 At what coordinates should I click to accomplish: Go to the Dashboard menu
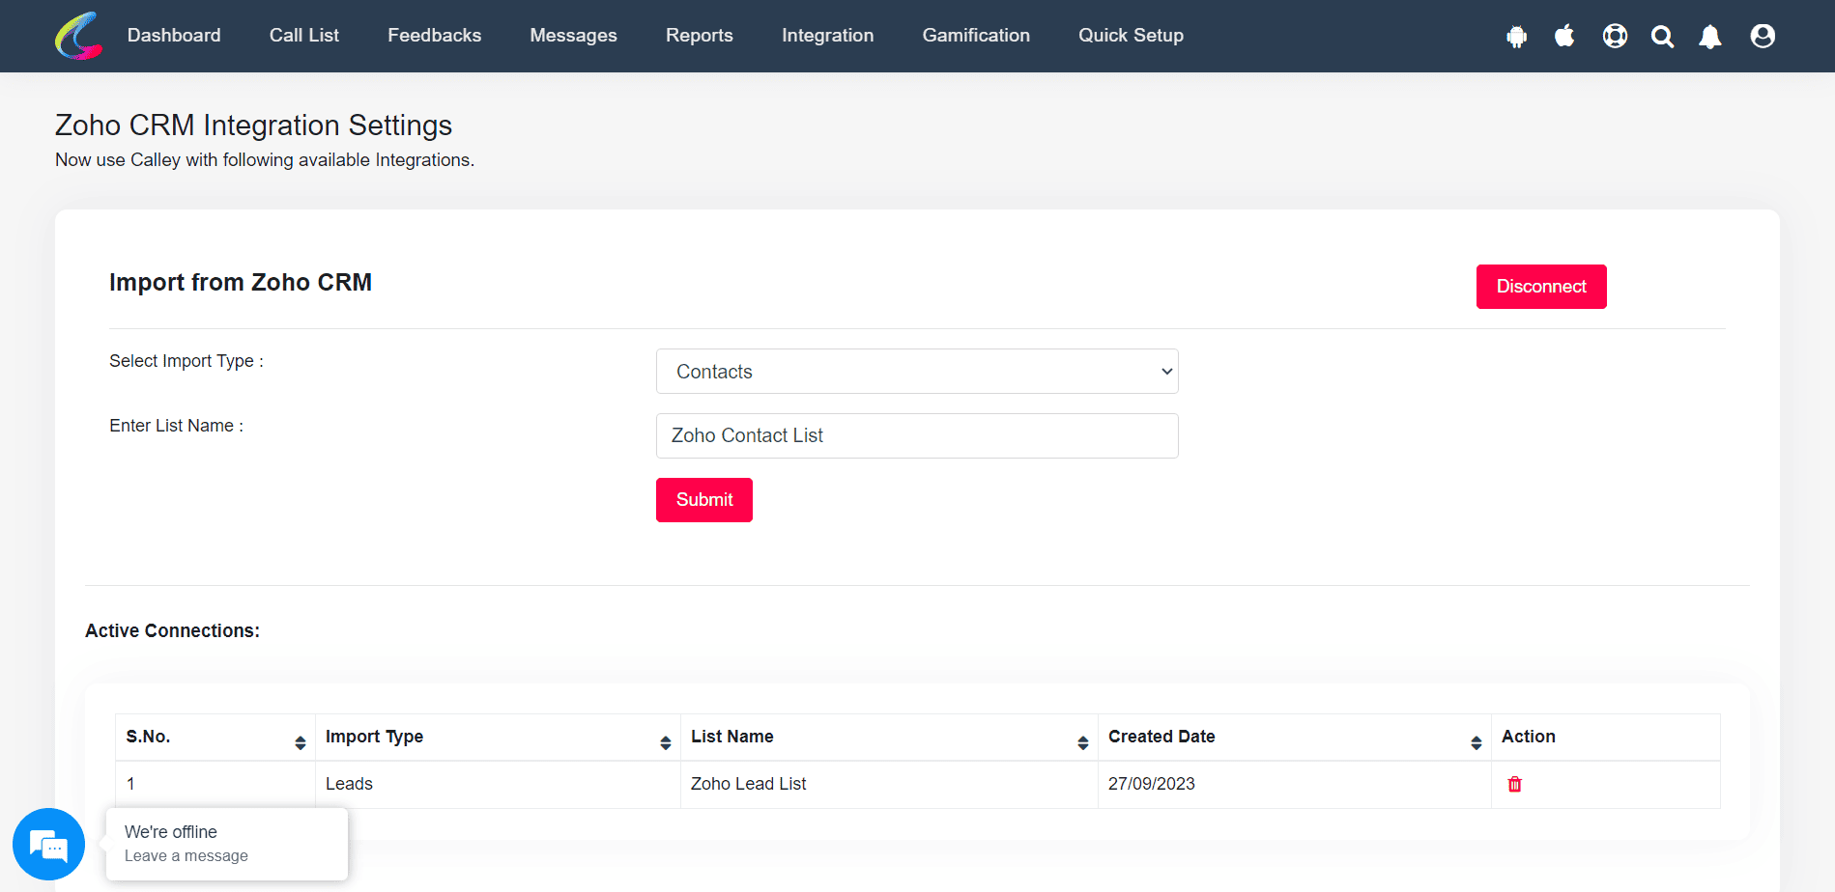[x=174, y=36]
